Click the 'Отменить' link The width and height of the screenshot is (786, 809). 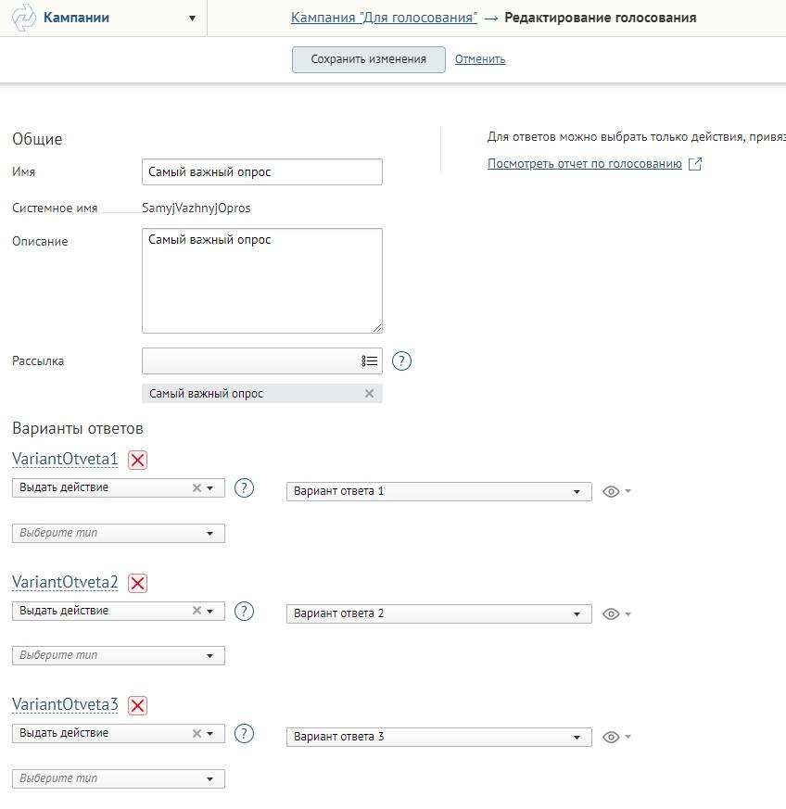point(479,59)
